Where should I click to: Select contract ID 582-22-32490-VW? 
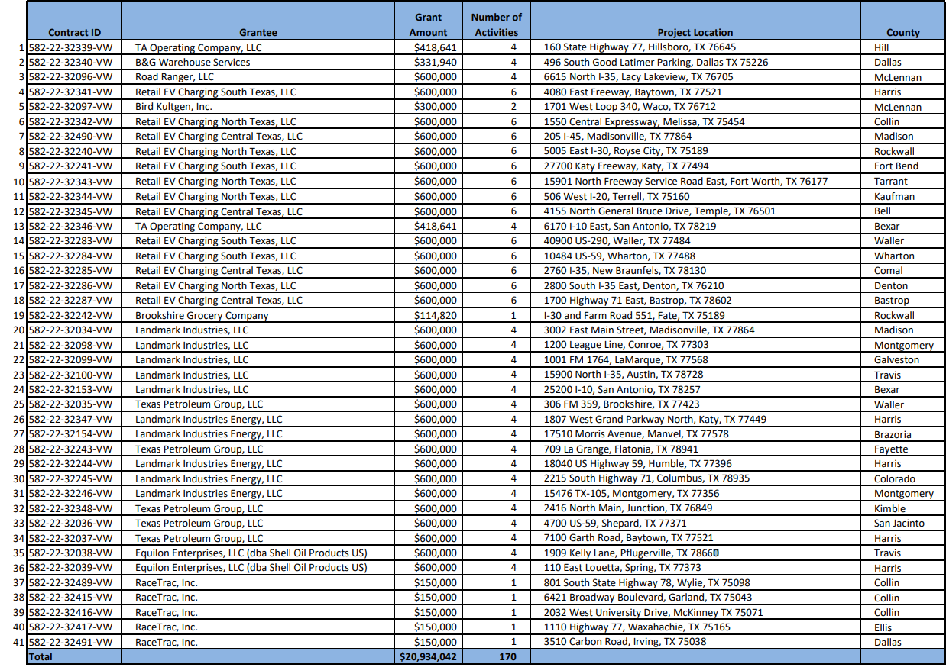click(70, 137)
